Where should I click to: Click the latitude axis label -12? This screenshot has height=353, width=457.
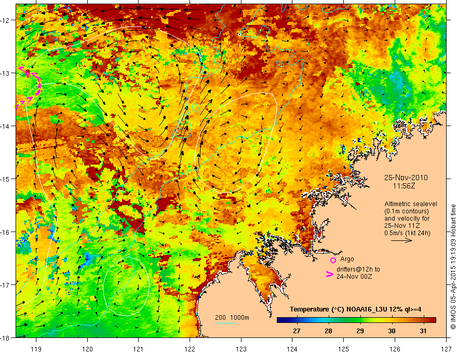(5, 20)
